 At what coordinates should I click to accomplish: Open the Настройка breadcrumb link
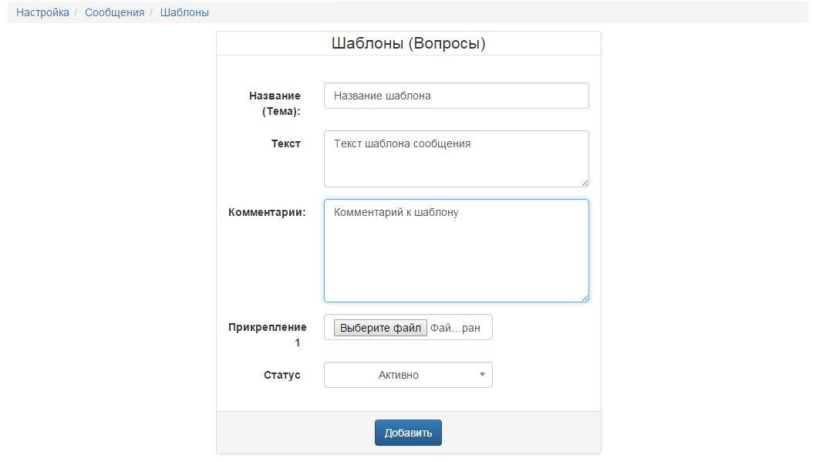pyautogui.click(x=42, y=12)
